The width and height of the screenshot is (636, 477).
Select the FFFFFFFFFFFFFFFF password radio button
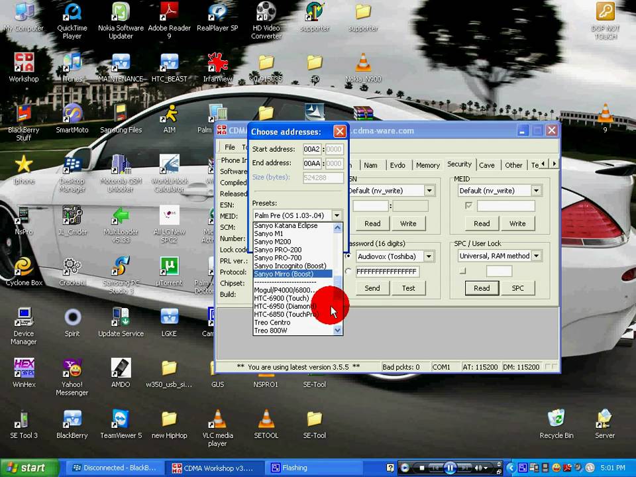coord(348,272)
